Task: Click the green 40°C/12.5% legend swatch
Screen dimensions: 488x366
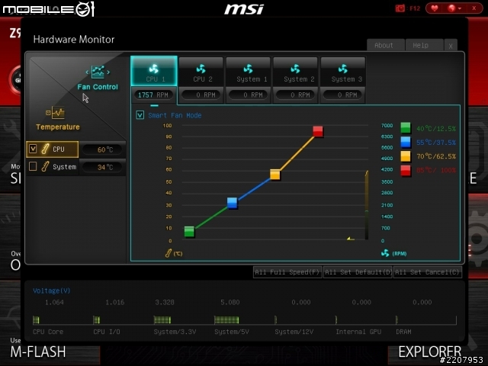Action: click(406, 127)
